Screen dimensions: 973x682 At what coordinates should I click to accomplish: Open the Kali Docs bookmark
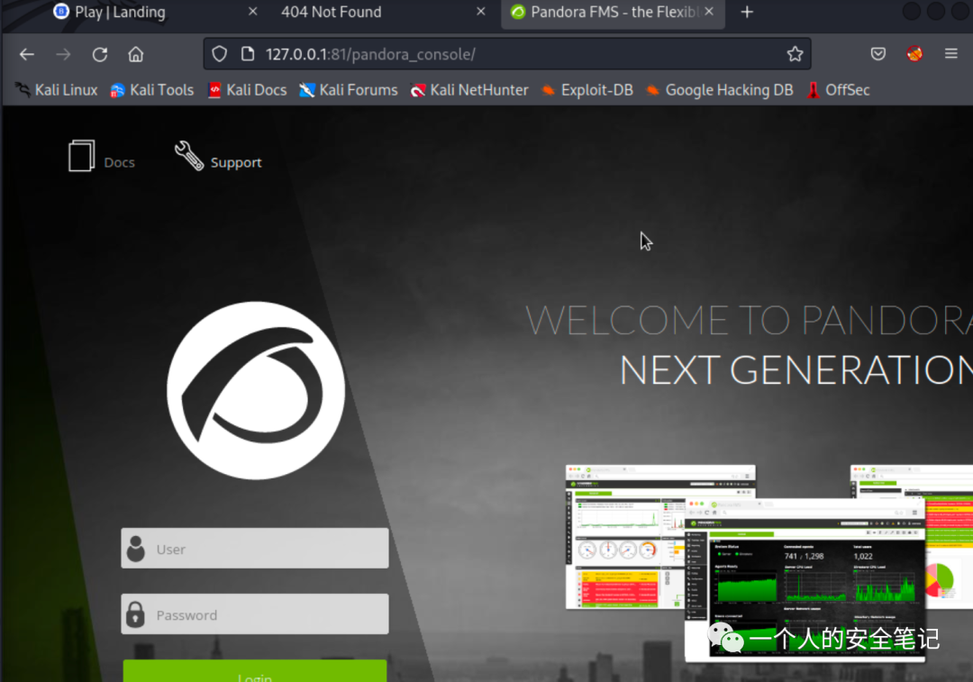click(x=248, y=90)
